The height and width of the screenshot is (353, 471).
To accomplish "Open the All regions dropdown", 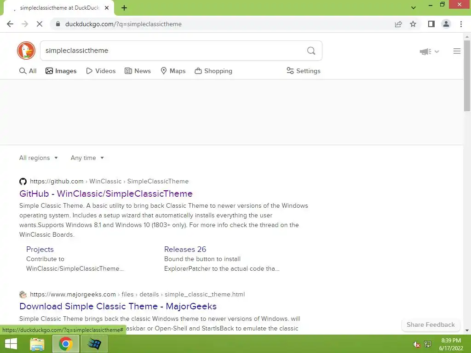I will pyautogui.click(x=39, y=158).
